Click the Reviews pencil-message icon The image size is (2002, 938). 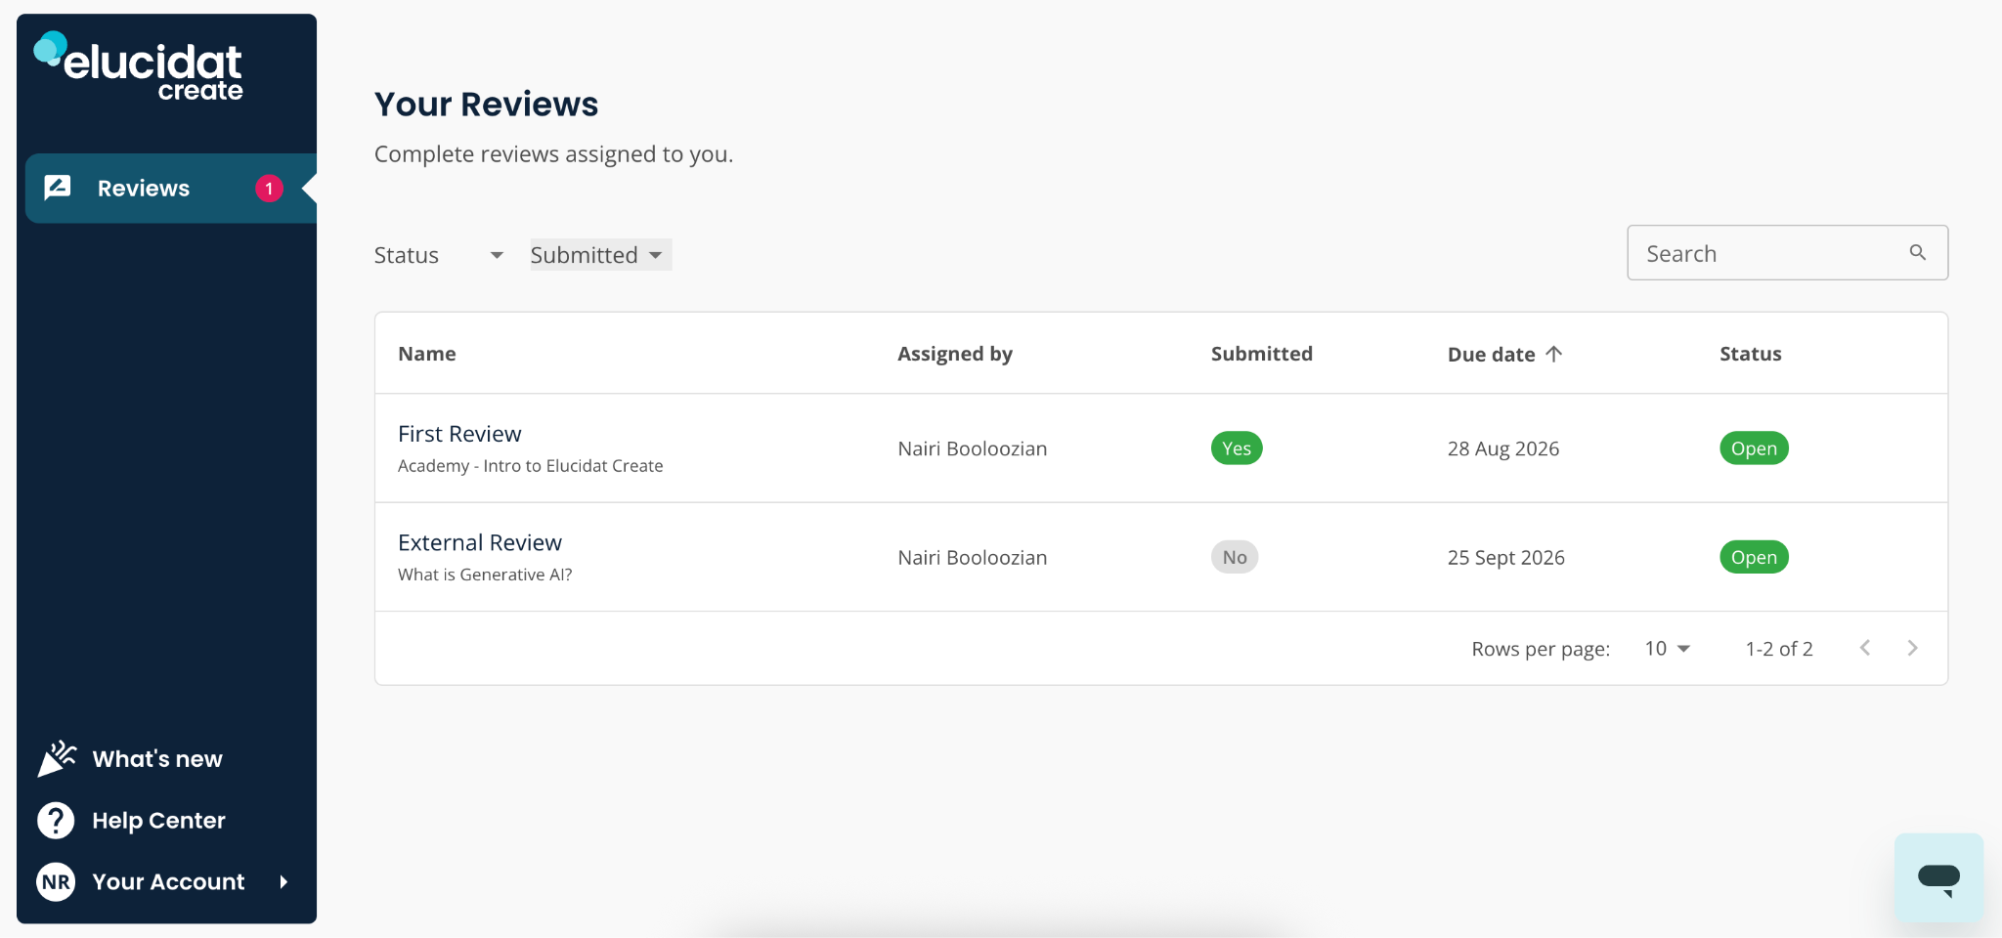click(x=58, y=188)
